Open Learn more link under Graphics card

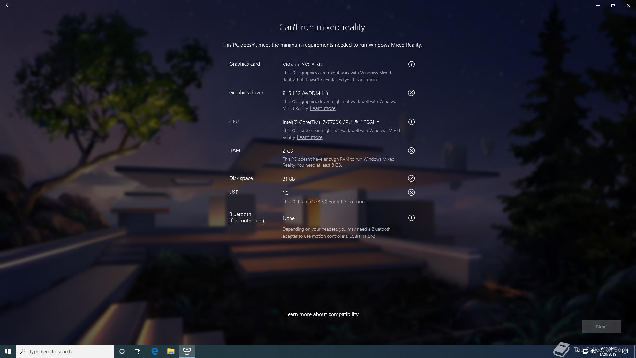coord(366,80)
